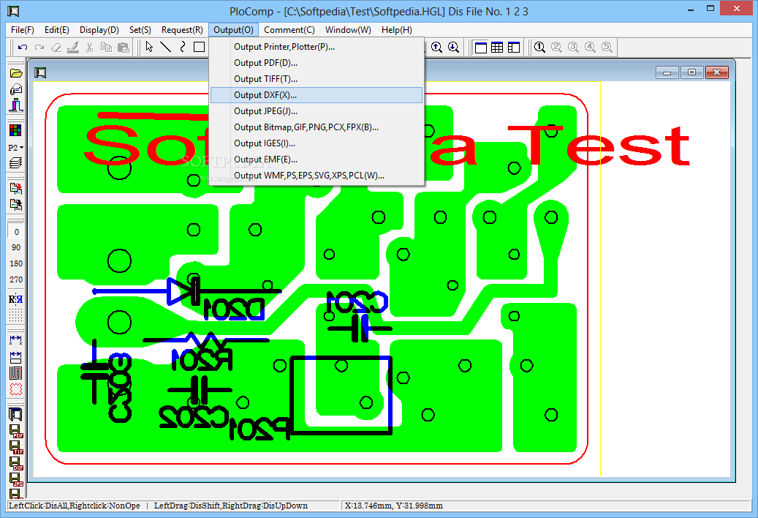
Task: Open the Comment(C) menu
Action: pos(289,30)
